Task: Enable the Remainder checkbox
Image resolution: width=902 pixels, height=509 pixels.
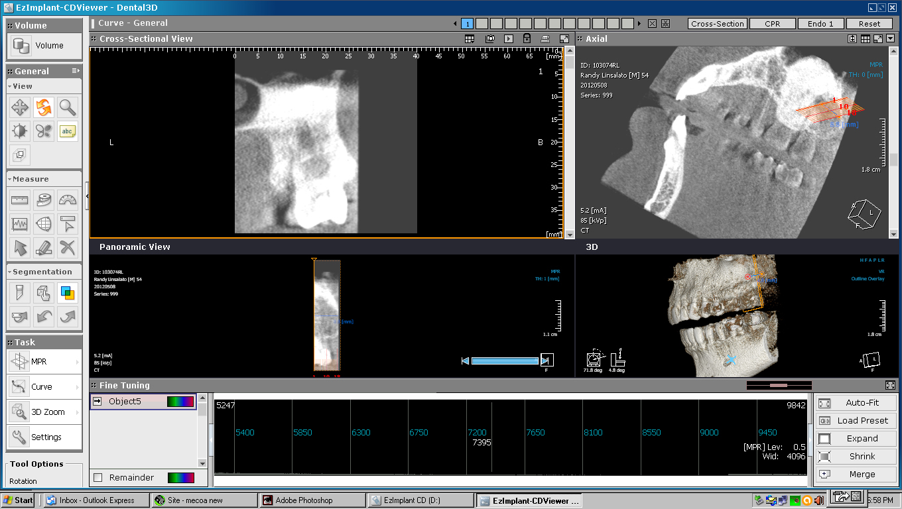Action: tap(98, 477)
